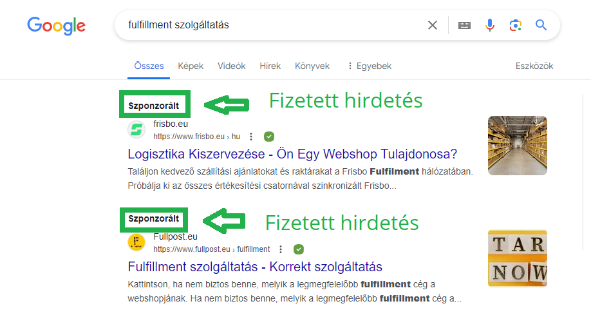
Task: Open three-dot menu beside fullpost.eu URL
Action: [280, 249]
